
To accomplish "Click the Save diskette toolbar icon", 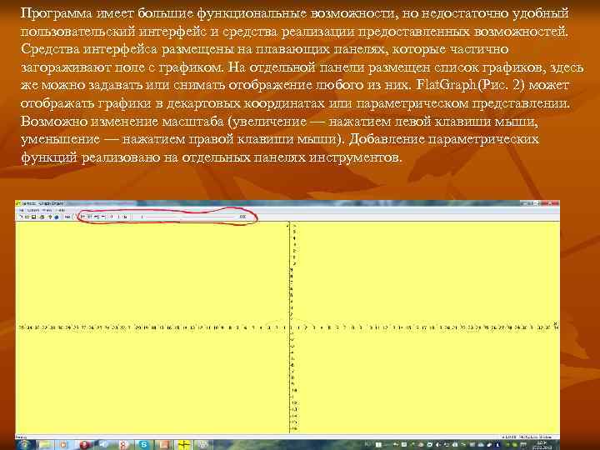I will (x=33, y=217).
